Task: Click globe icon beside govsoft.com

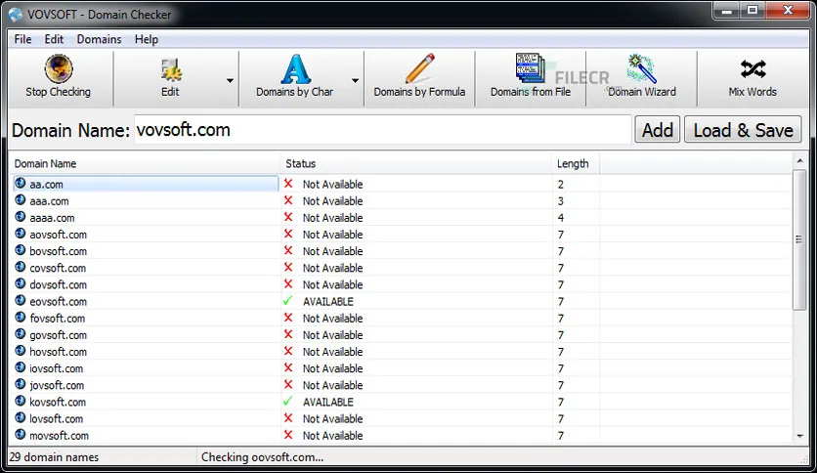Action: [x=21, y=334]
